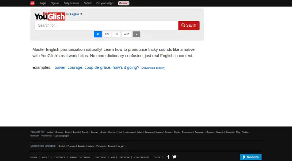Open YouGlish for French
292x161 pixels.
pyautogui.click(x=85, y=132)
